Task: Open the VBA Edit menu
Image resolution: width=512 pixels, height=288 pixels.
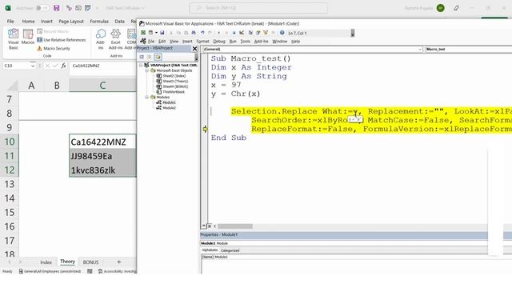Action: point(162,42)
